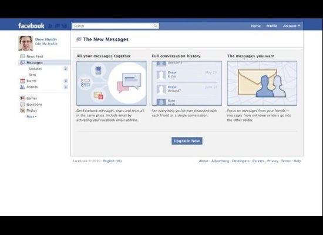Click the Friends count badge

point(66,87)
